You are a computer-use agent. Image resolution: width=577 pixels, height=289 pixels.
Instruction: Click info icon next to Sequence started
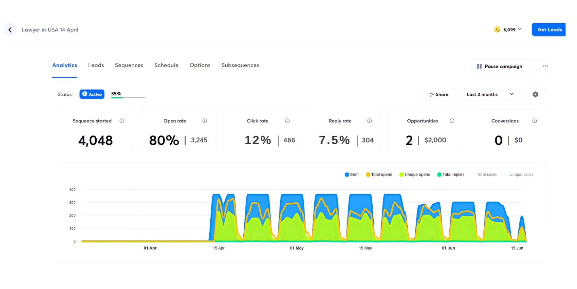tap(122, 121)
